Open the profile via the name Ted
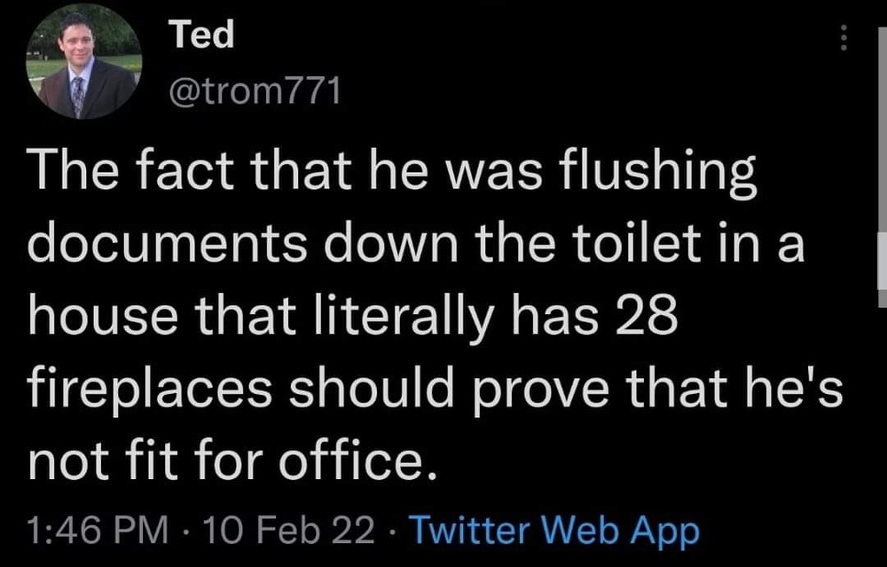 (201, 35)
